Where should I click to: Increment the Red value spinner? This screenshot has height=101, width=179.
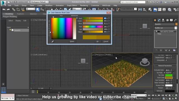109,18
